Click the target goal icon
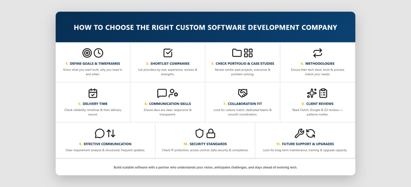The image size is (411, 187). click(87, 53)
